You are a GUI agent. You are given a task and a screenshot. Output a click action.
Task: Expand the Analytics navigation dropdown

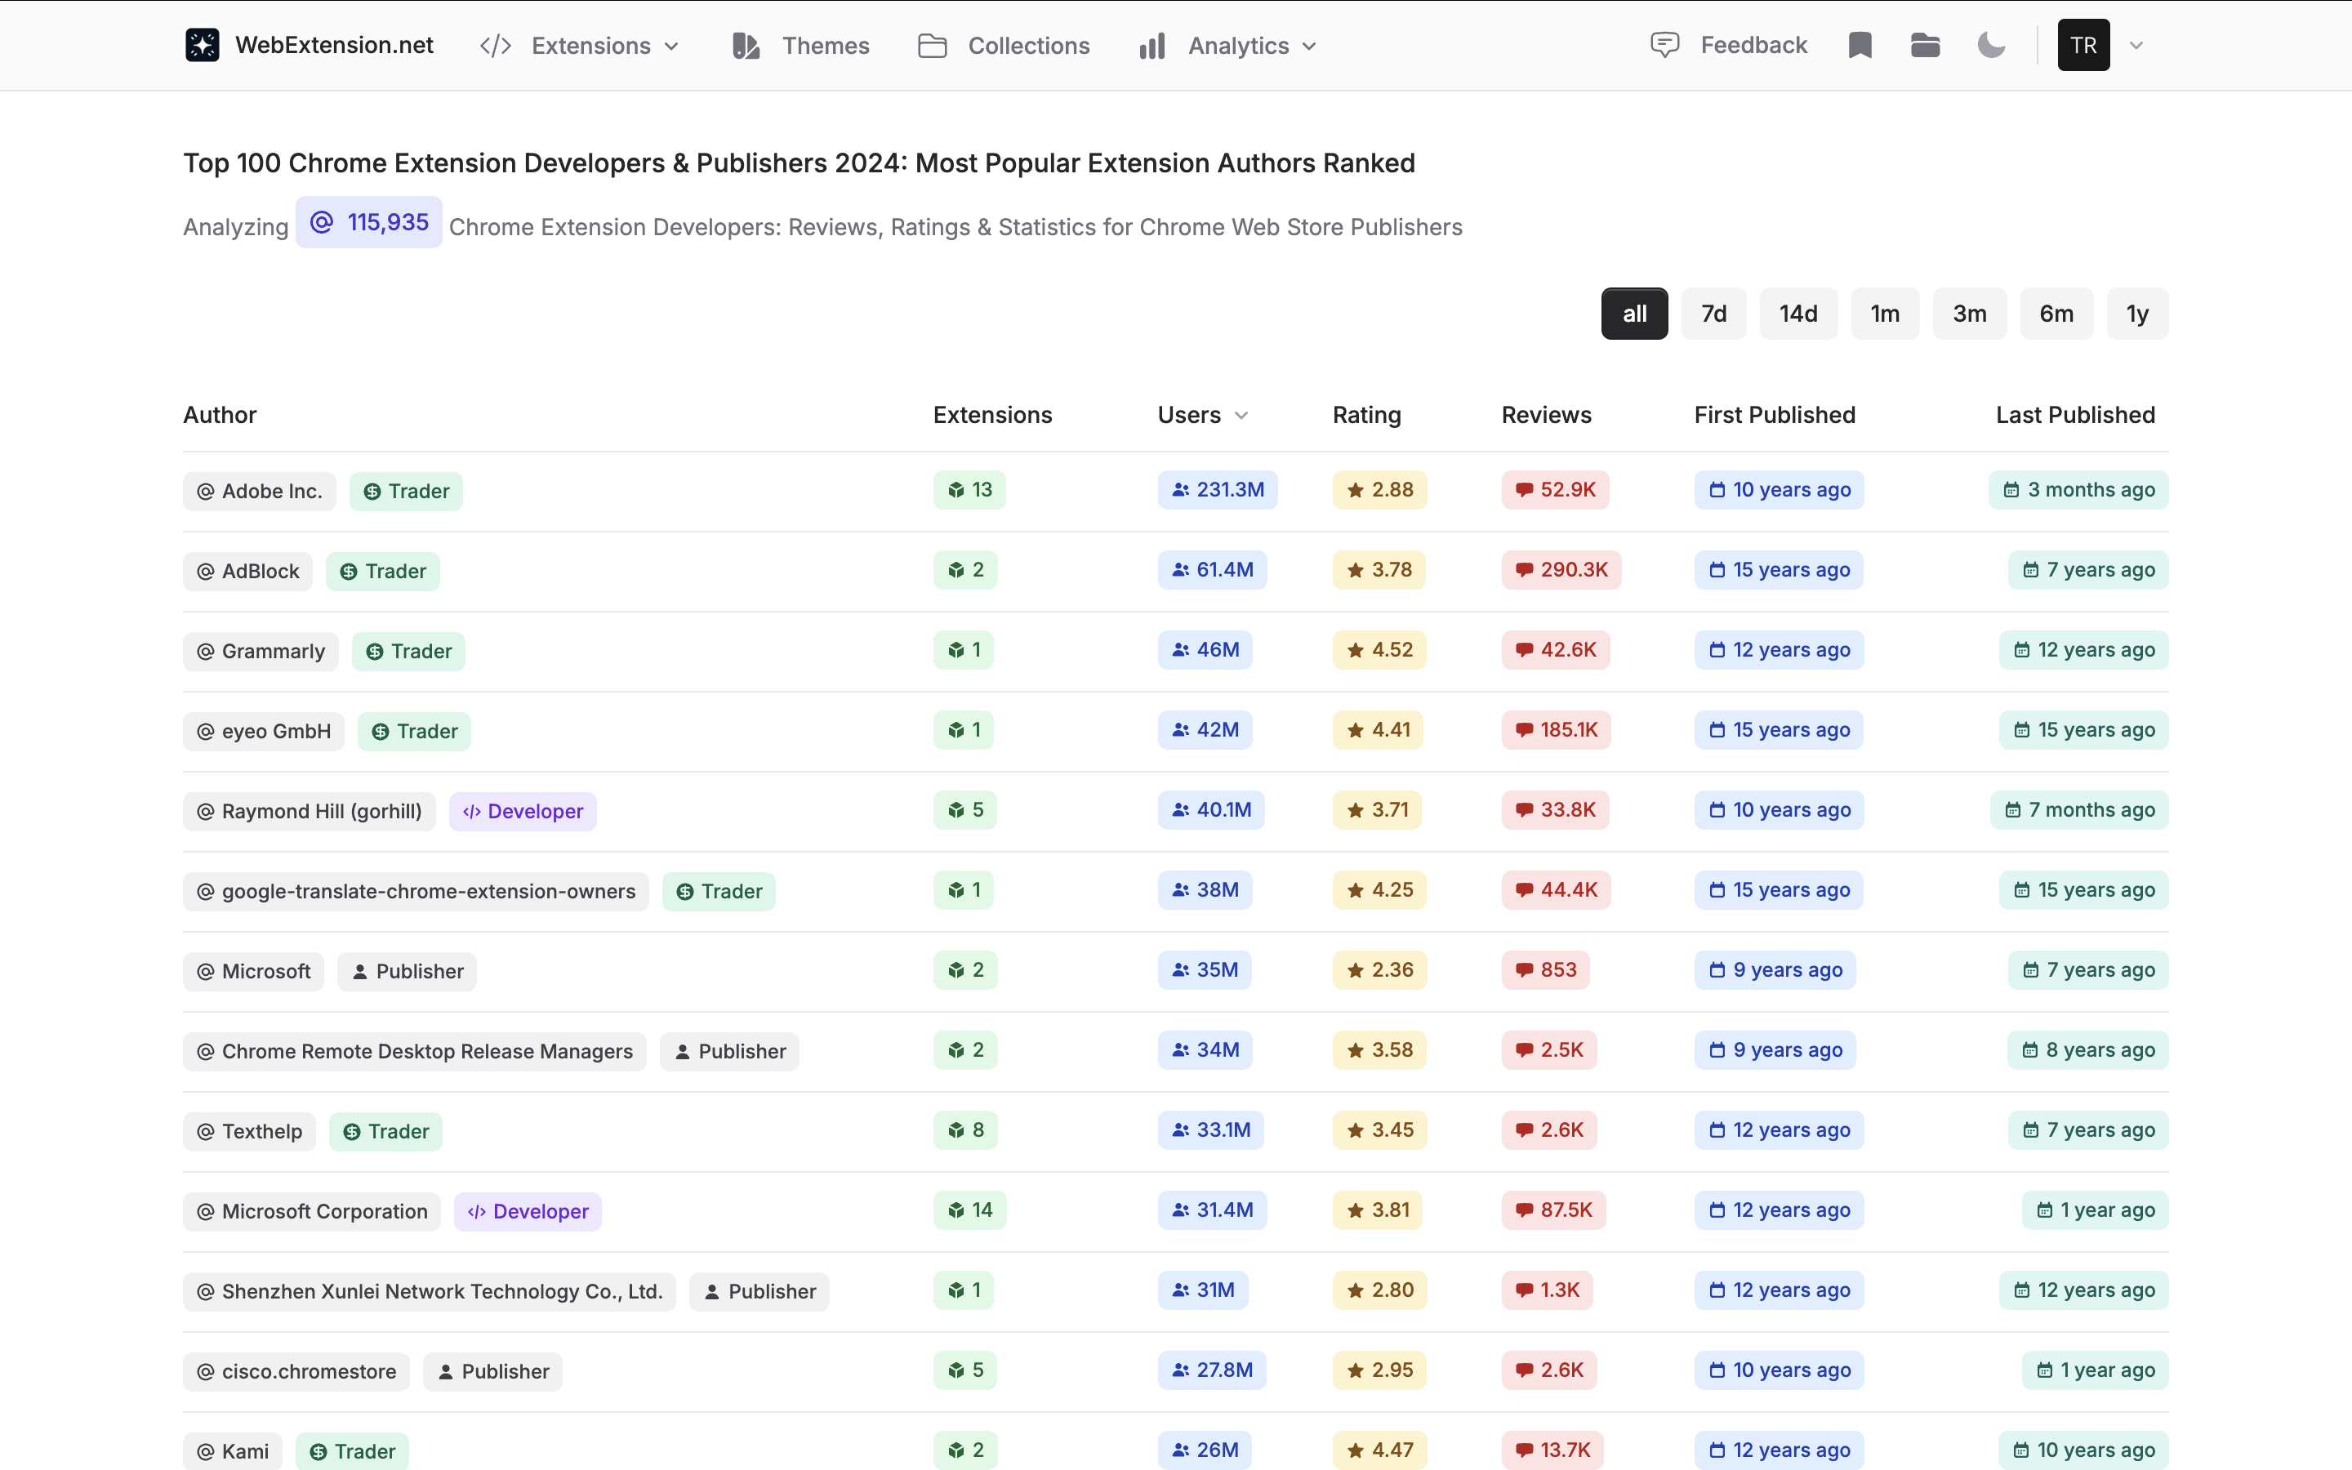[1309, 46]
